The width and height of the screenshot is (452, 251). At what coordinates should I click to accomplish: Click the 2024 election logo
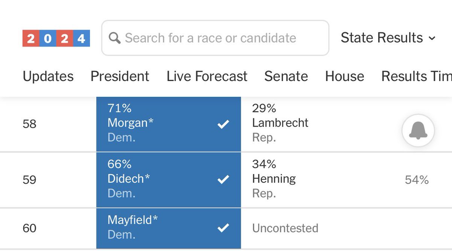pos(56,38)
